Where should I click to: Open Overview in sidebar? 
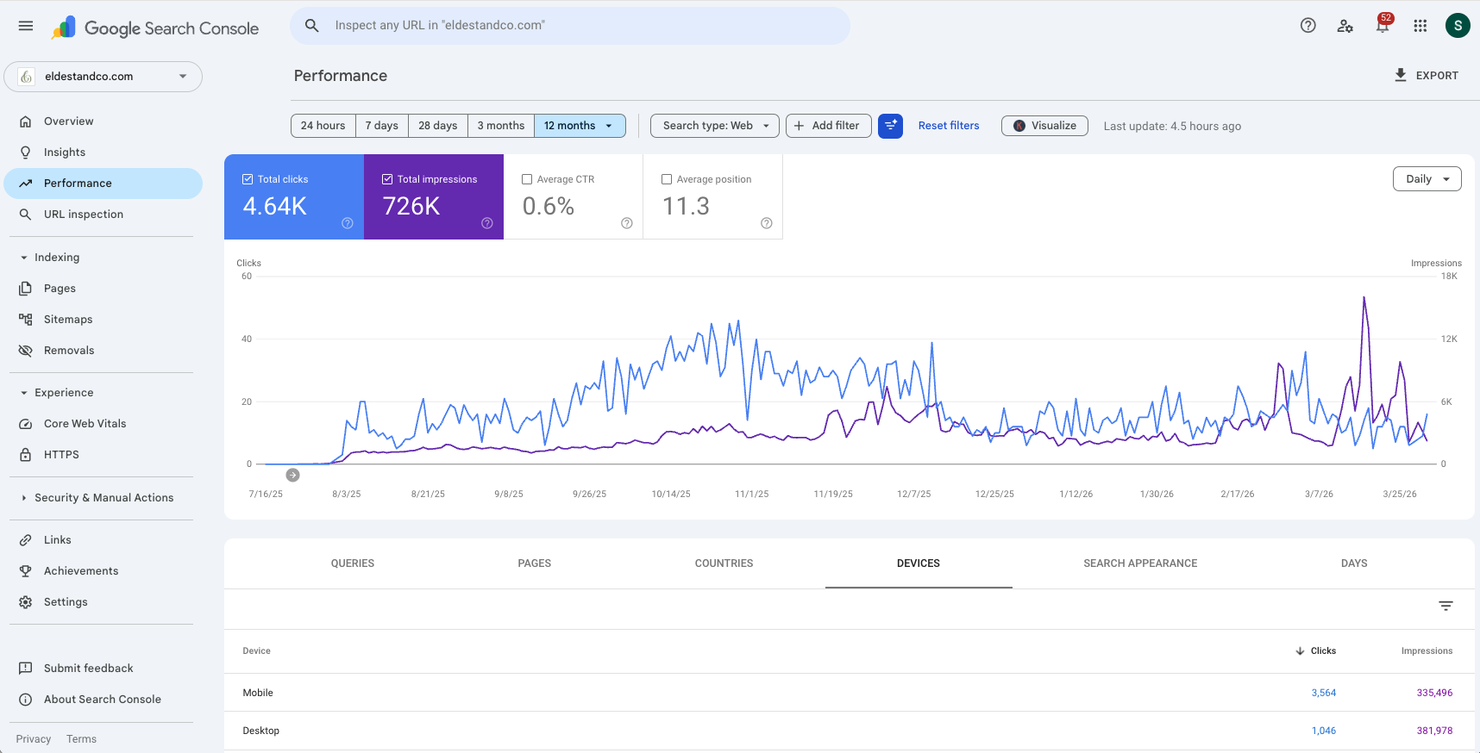coord(103,121)
